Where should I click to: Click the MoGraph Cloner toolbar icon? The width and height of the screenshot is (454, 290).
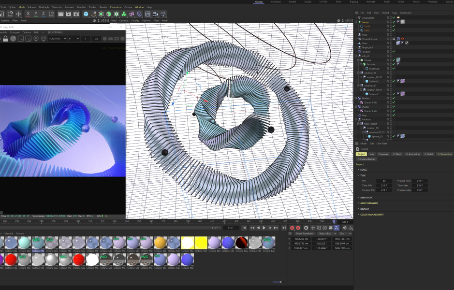pyautogui.click(x=117, y=14)
